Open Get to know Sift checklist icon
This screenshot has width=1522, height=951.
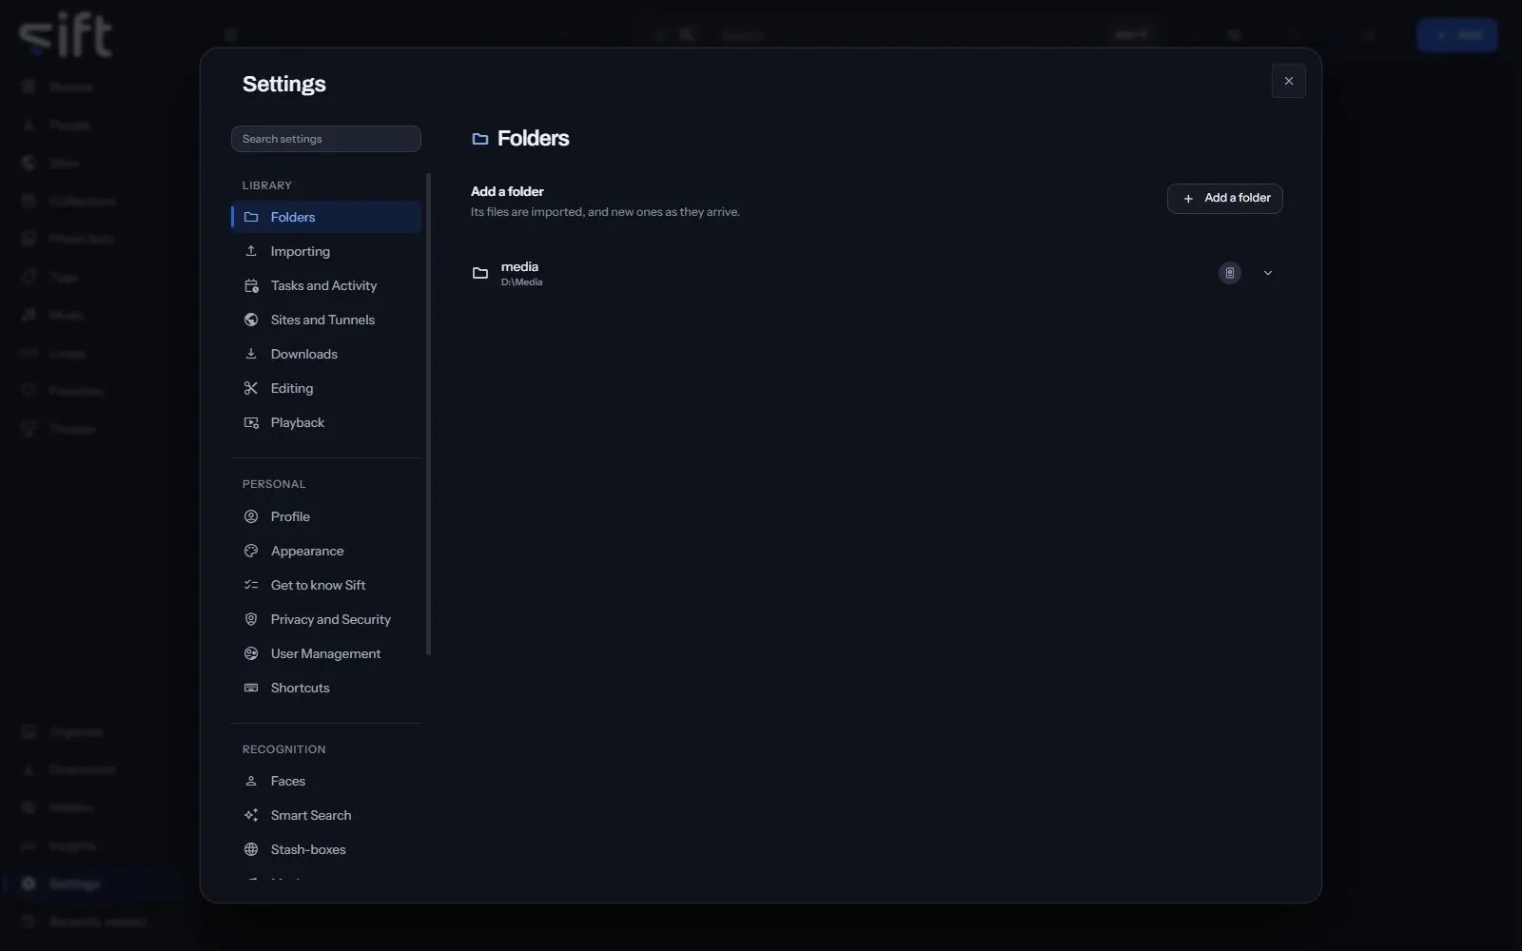[x=251, y=585]
